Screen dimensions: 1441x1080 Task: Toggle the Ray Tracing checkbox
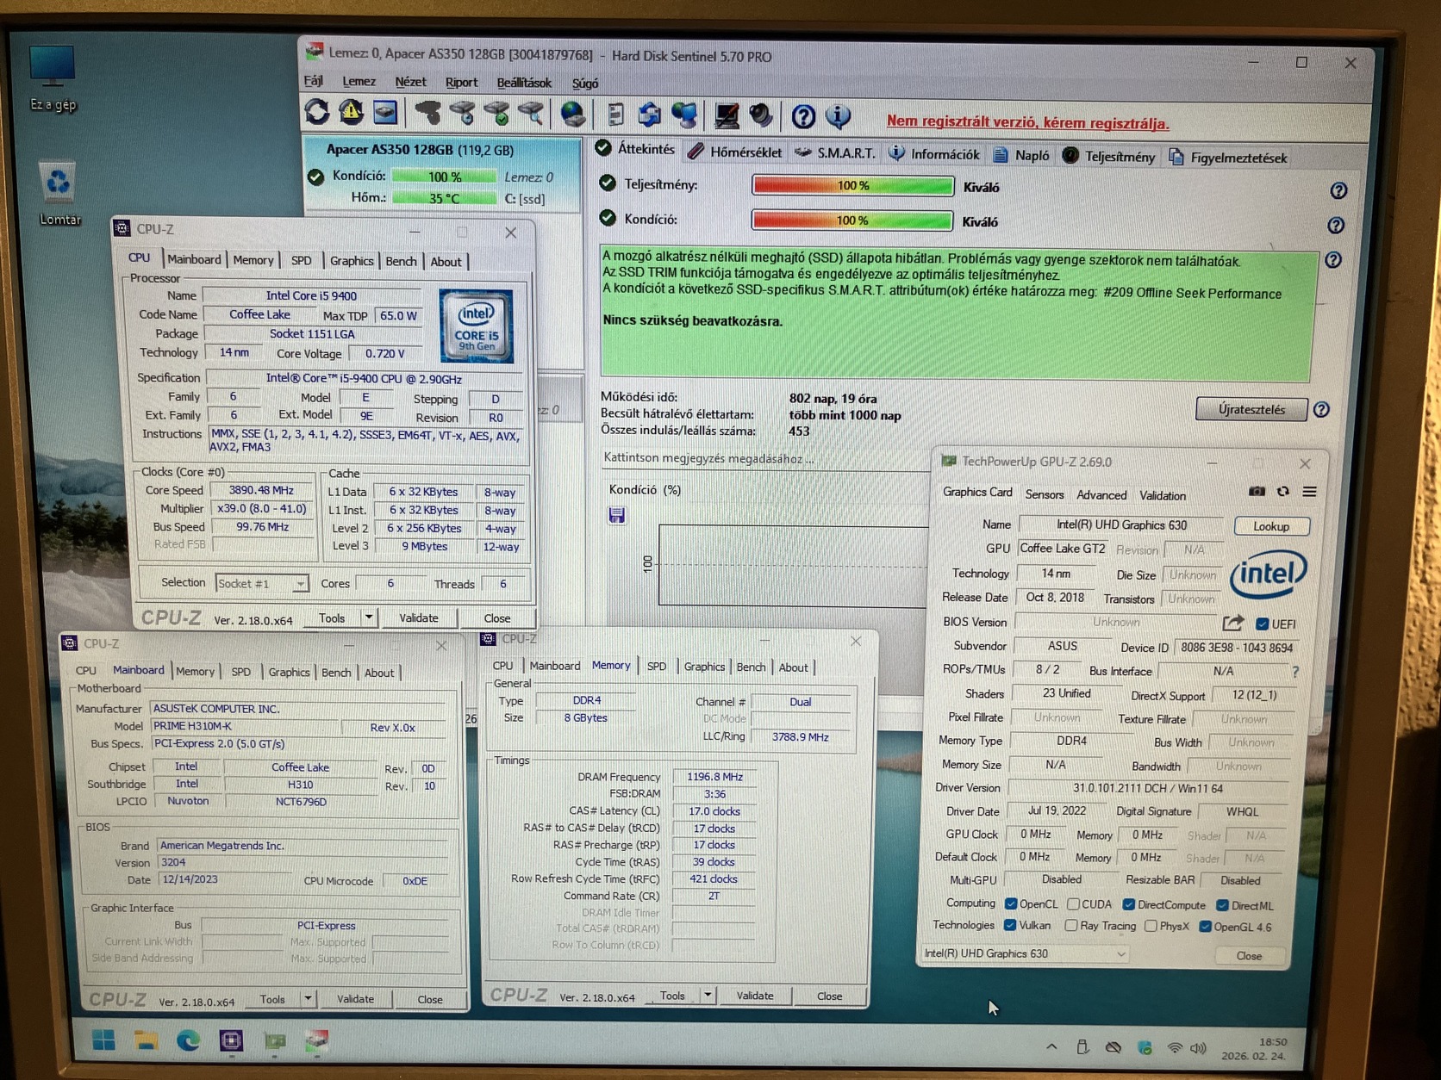(1070, 926)
